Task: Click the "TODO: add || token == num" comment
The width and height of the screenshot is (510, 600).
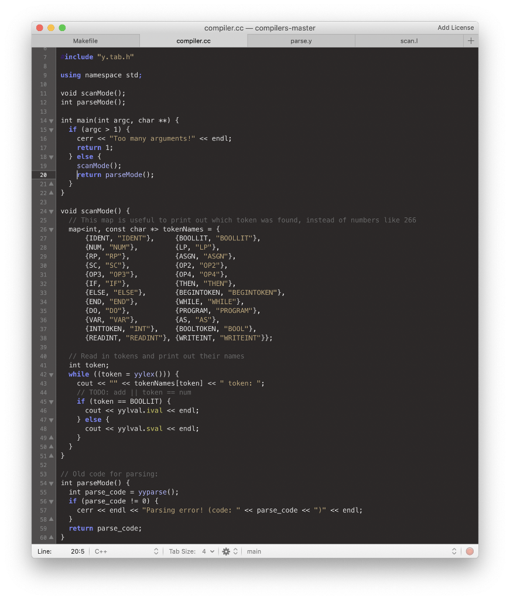Action: pyautogui.click(x=134, y=392)
